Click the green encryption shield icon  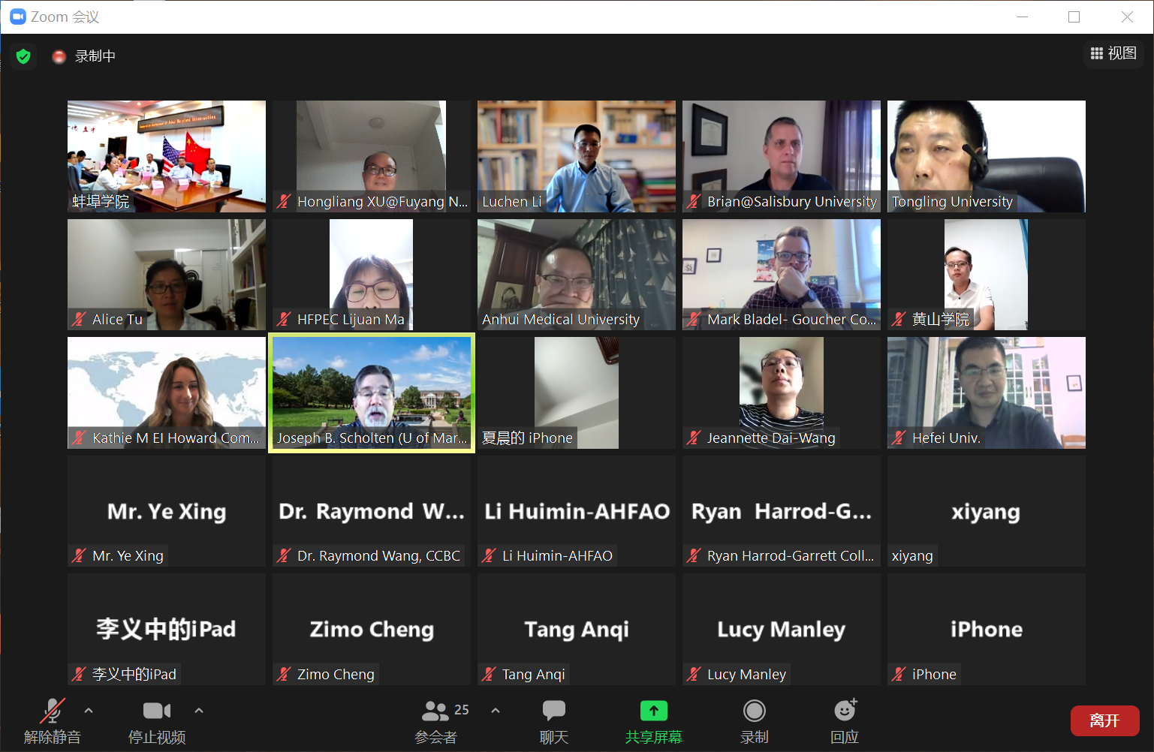pyautogui.click(x=23, y=56)
